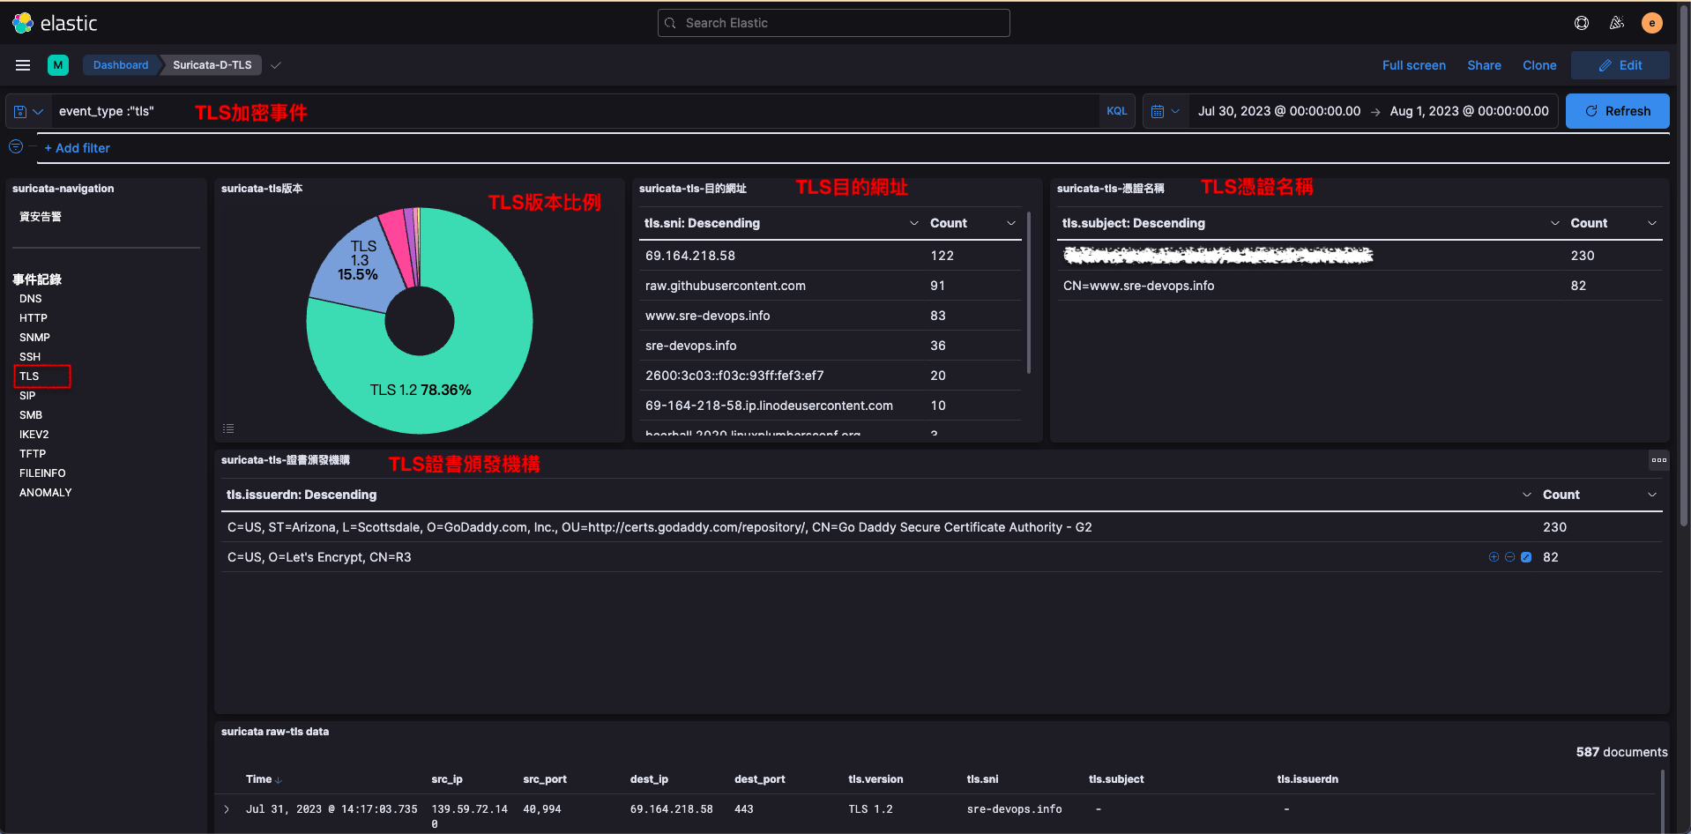Open the TLS navigation link
Image resolution: width=1691 pixels, height=834 pixels.
[29, 376]
